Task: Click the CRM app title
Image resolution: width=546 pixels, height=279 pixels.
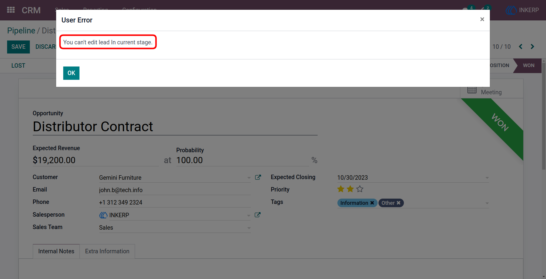Action: click(31, 10)
